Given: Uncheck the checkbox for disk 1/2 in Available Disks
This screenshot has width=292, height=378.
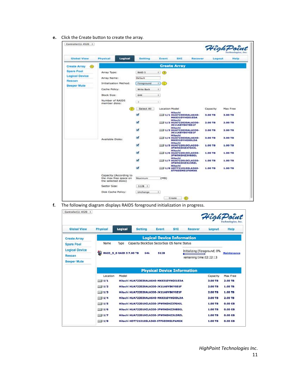Looking at the screenshot, I should pyautogui.click(x=138, y=122).
